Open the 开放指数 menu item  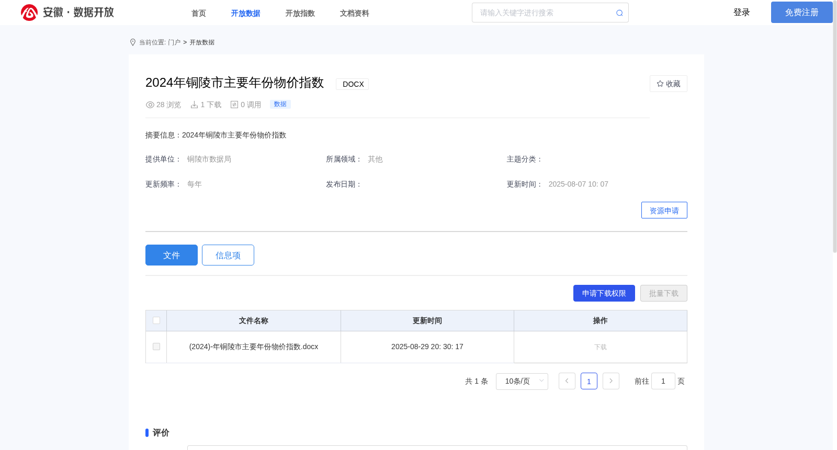tap(300, 13)
